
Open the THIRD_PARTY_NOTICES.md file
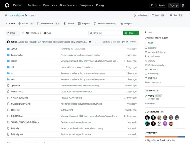25,122
